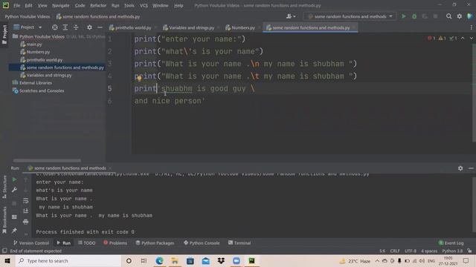
Task: Open Run panel settings gear
Action: click(x=460, y=168)
